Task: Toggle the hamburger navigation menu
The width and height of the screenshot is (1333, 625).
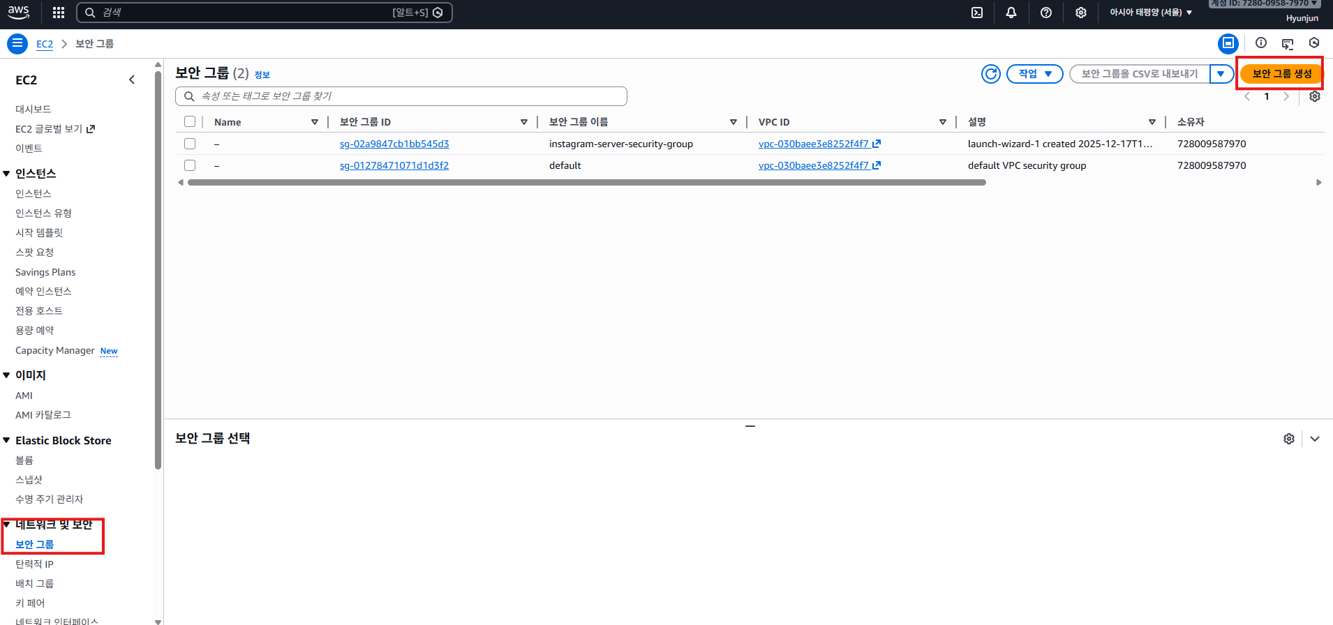Action: click(x=17, y=44)
